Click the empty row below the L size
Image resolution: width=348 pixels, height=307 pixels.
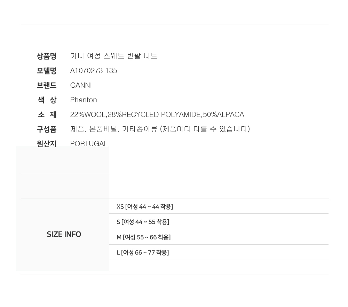coord(219,267)
